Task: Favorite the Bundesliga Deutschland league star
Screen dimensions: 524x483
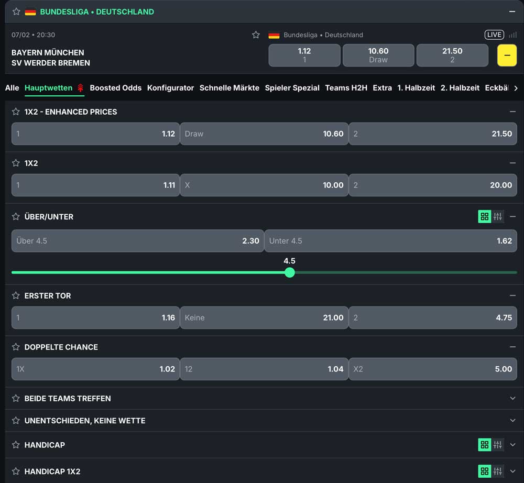Action: [16, 12]
